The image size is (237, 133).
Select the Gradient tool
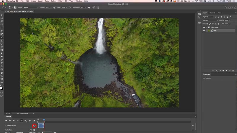pyautogui.click(x=2, y=50)
